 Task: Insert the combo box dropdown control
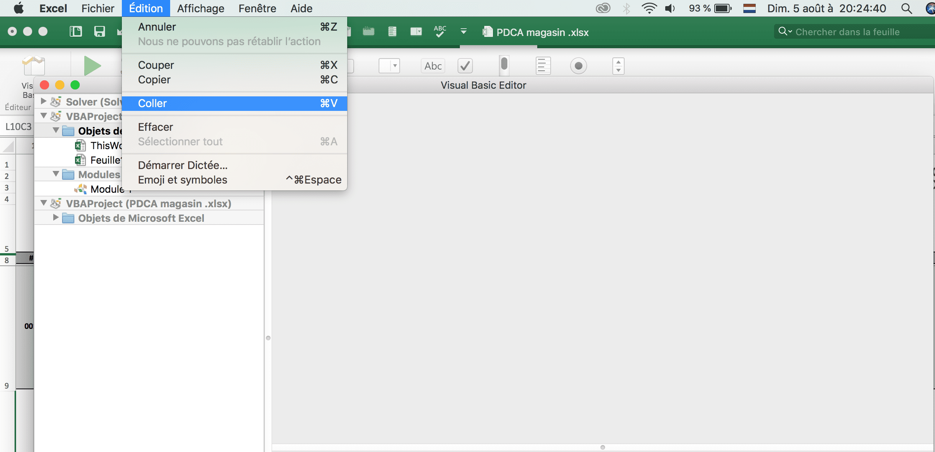[x=389, y=66]
